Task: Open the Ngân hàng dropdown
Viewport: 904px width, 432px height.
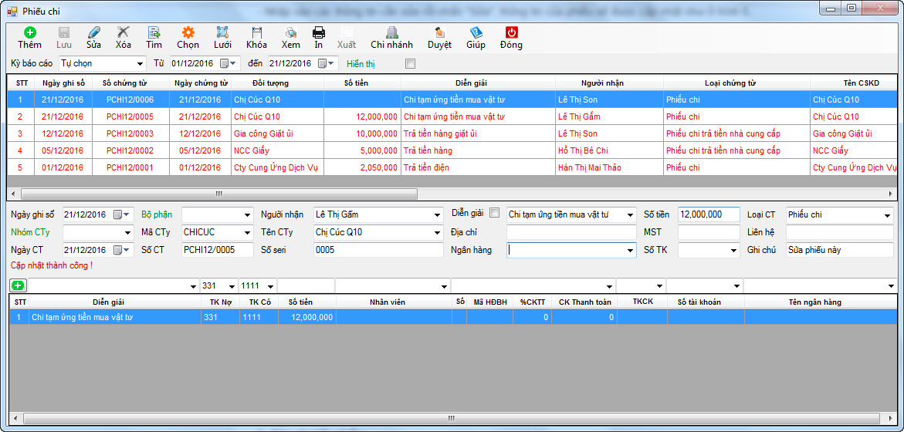Action: coord(630,251)
